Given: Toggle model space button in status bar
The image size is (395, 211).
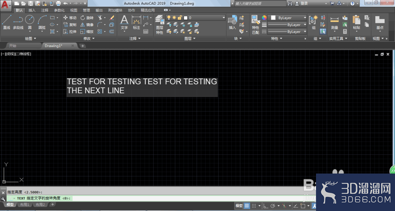Looking at the screenshot, I should [x=239, y=206].
